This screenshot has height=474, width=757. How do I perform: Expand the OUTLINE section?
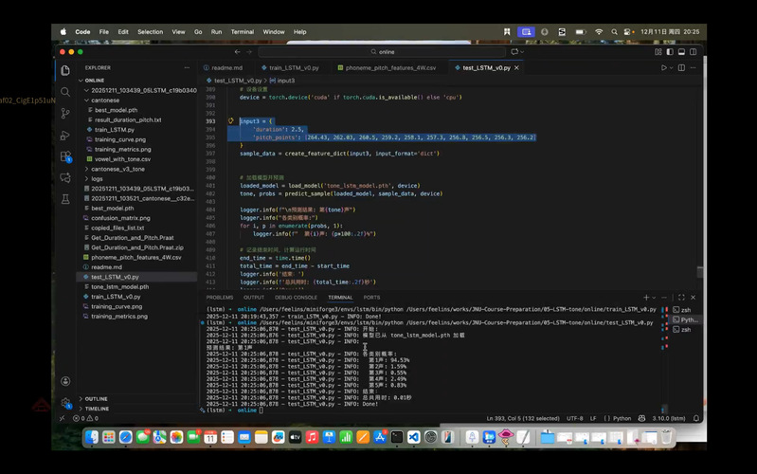[96, 399]
